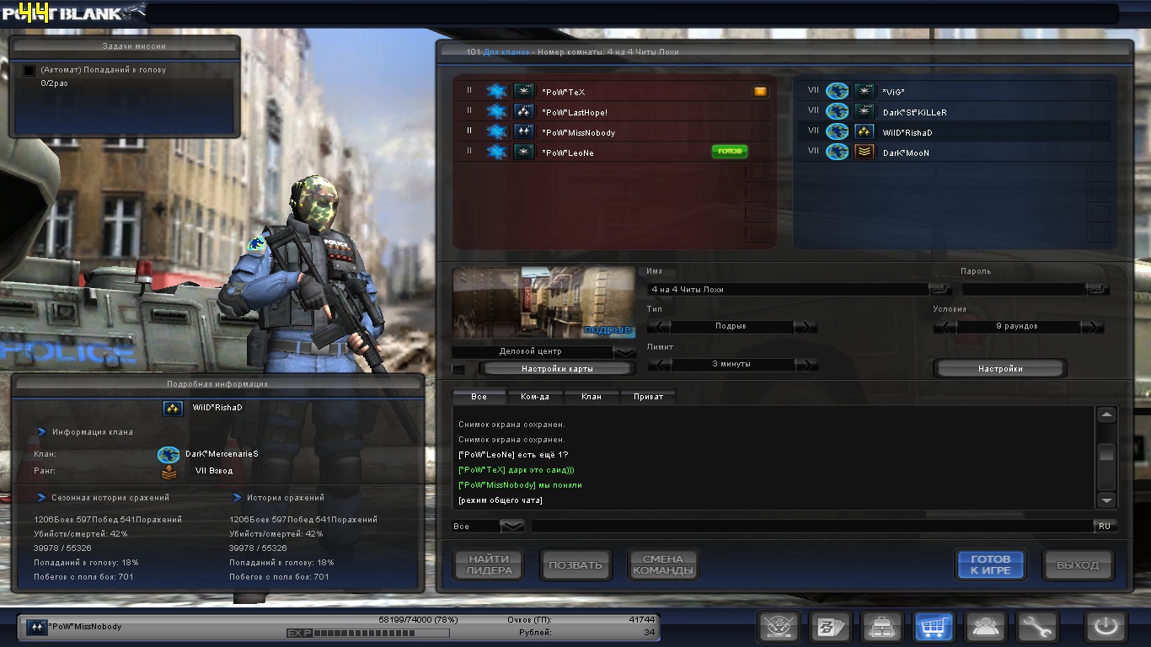Image resolution: width=1151 pixels, height=647 pixels.
Task: Open the chat channel Все dropdown
Action: coord(512,527)
